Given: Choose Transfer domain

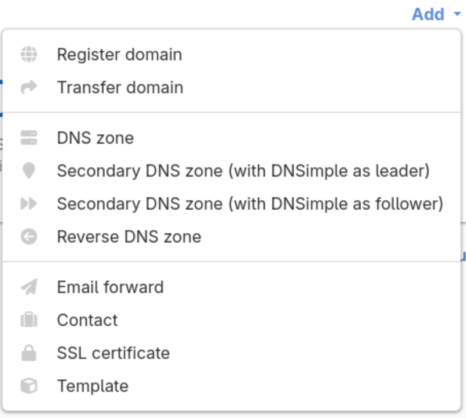Looking at the screenshot, I should pyautogui.click(x=120, y=87).
